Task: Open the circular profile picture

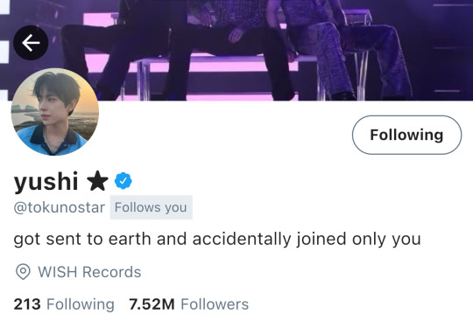Action: point(55,112)
